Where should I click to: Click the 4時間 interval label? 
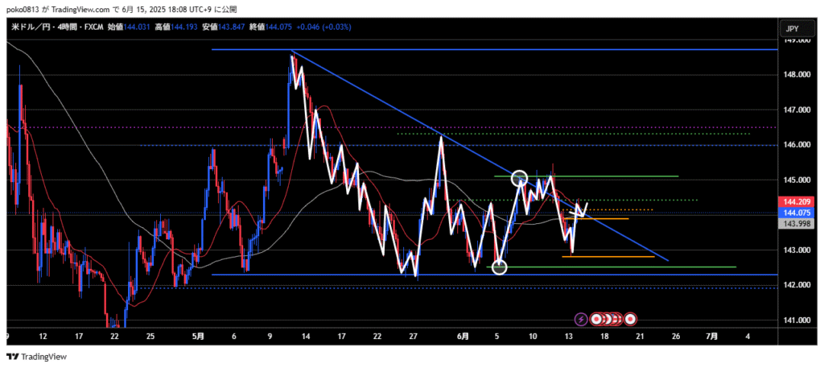65,27
